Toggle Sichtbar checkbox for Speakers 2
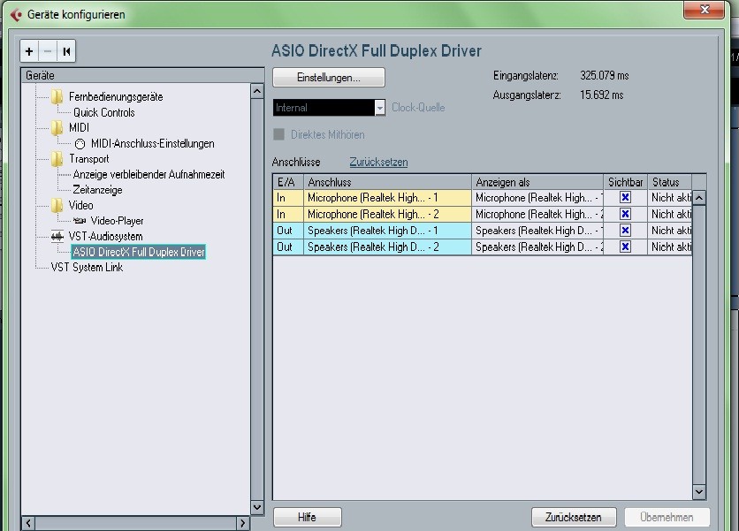This screenshot has width=739, height=531. click(625, 247)
